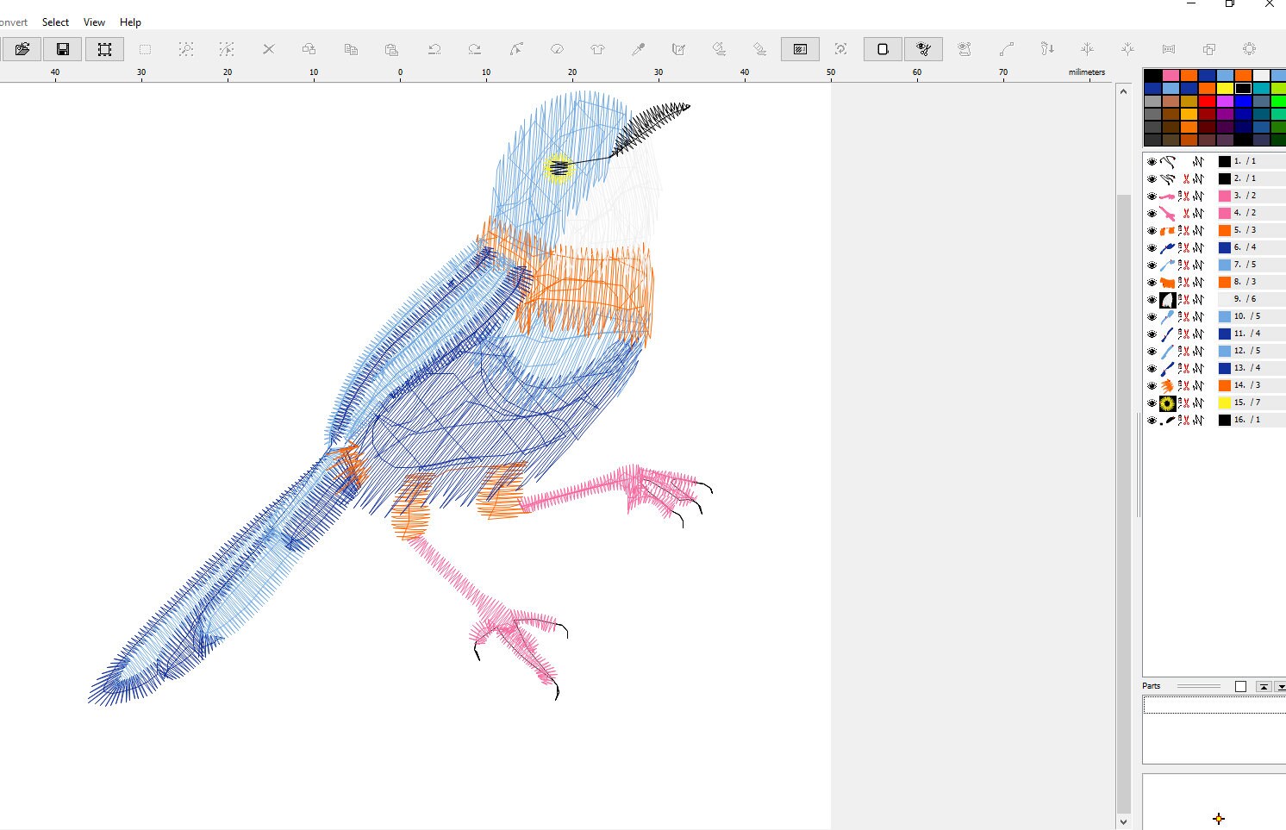Select the Open file icon
Image resolution: width=1286 pixels, height=830 pixels.
point(22,49)
